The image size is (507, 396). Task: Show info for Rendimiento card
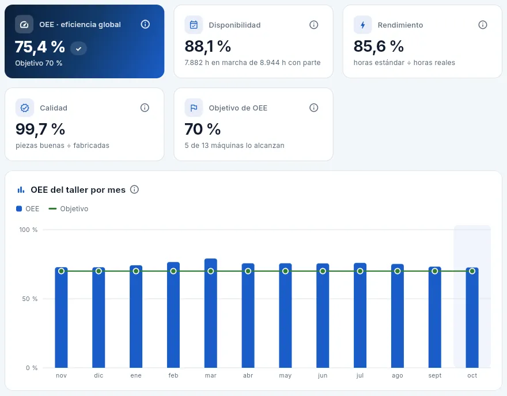482,25
